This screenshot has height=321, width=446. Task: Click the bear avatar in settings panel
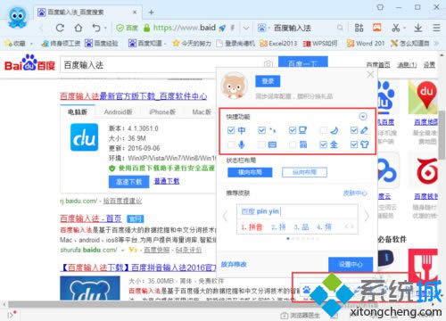pos(234,86)
